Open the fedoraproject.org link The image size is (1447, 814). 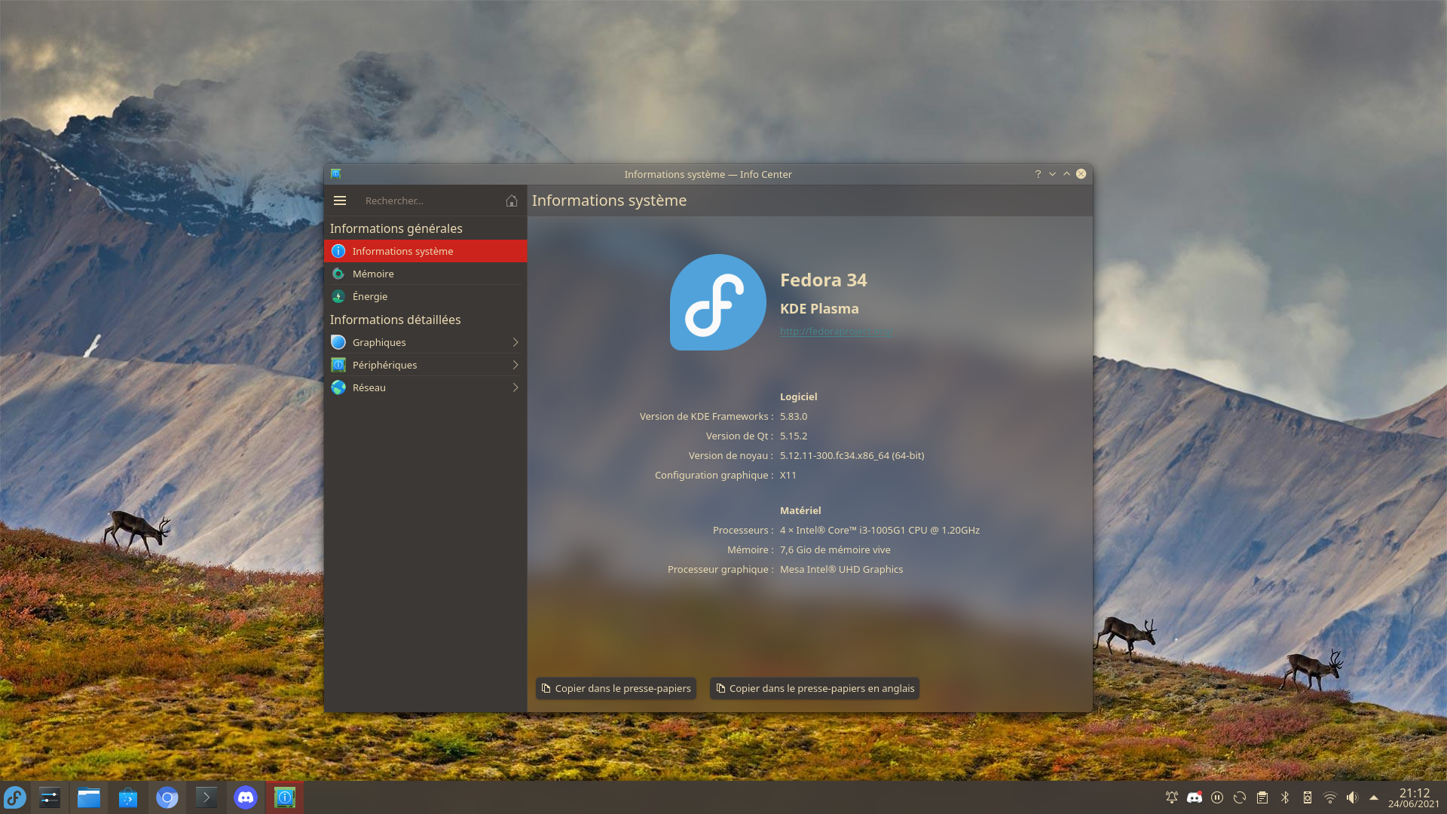coord(836,331)
